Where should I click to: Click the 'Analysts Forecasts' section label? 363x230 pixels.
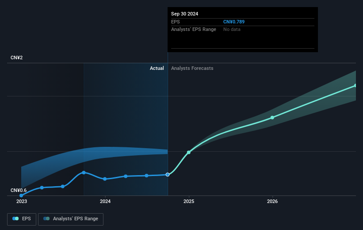[x=192, y=68]
